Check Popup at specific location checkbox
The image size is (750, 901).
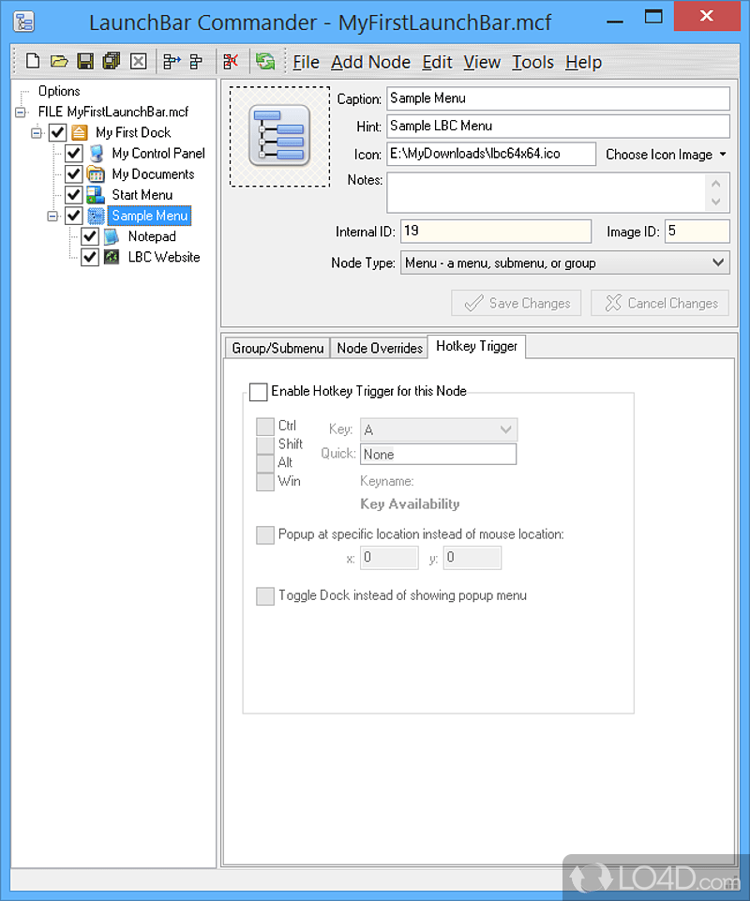[x=265, y=535]
